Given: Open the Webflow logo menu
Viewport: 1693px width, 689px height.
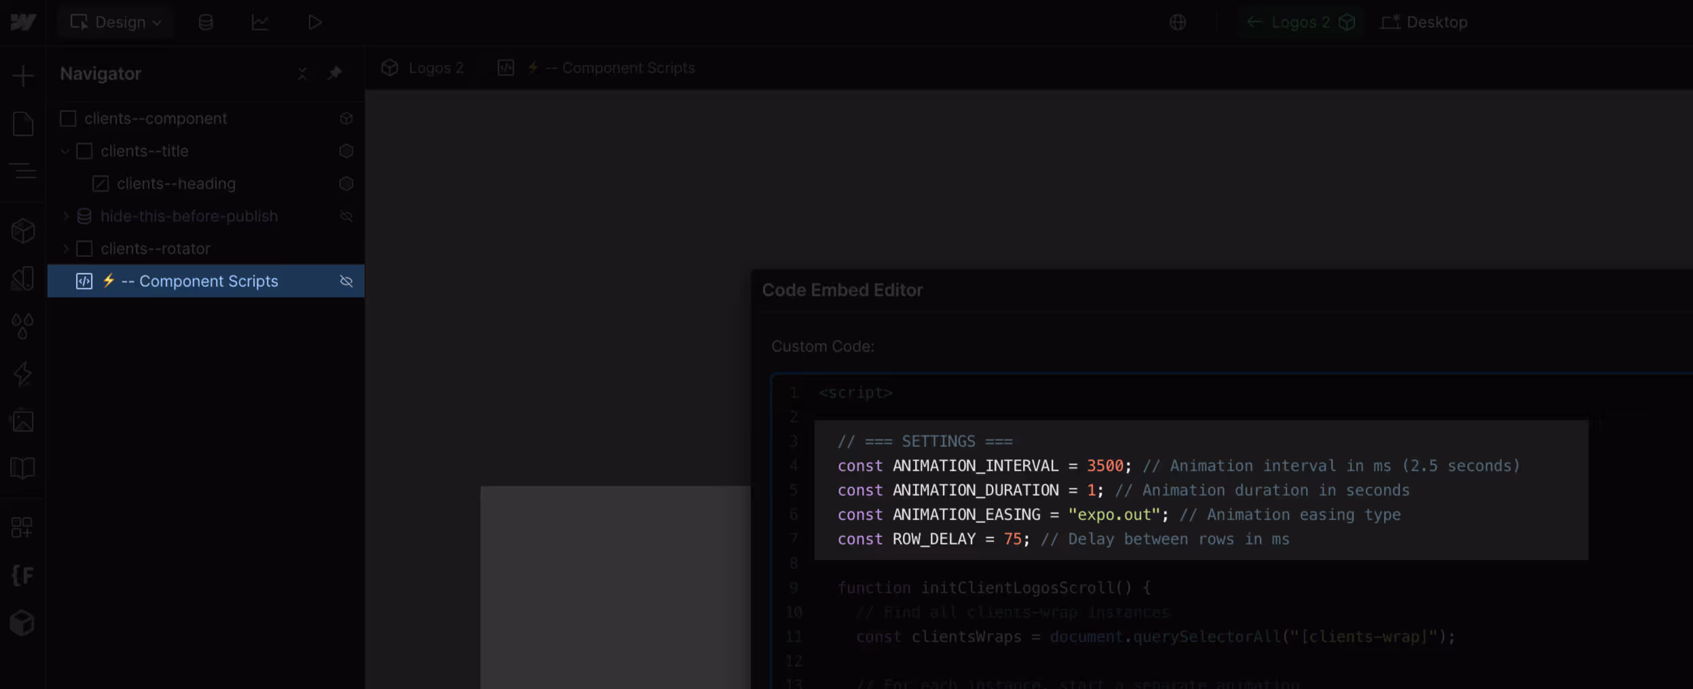Looking at the screenshot, I should 23,22.
